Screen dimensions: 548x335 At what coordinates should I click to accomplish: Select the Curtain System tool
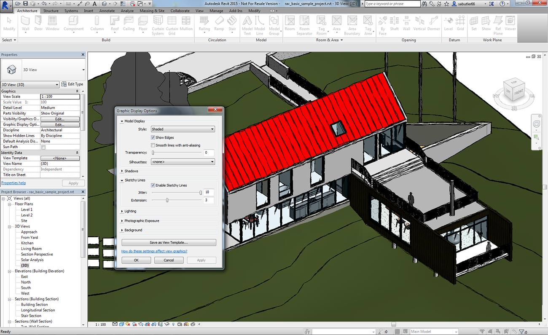point(158,26)
